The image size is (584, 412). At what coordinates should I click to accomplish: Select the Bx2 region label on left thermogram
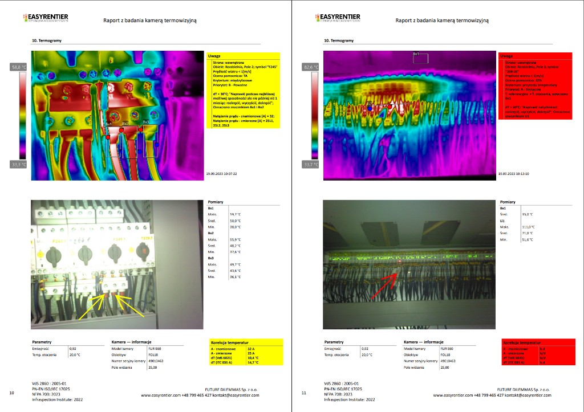(x=125, y=124)
